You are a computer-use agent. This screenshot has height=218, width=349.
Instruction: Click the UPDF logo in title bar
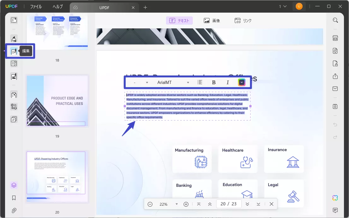click(11, 6)
